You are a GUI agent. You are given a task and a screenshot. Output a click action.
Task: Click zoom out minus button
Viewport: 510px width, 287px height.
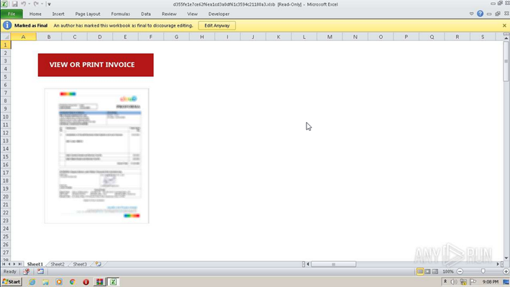click(460, 271)
